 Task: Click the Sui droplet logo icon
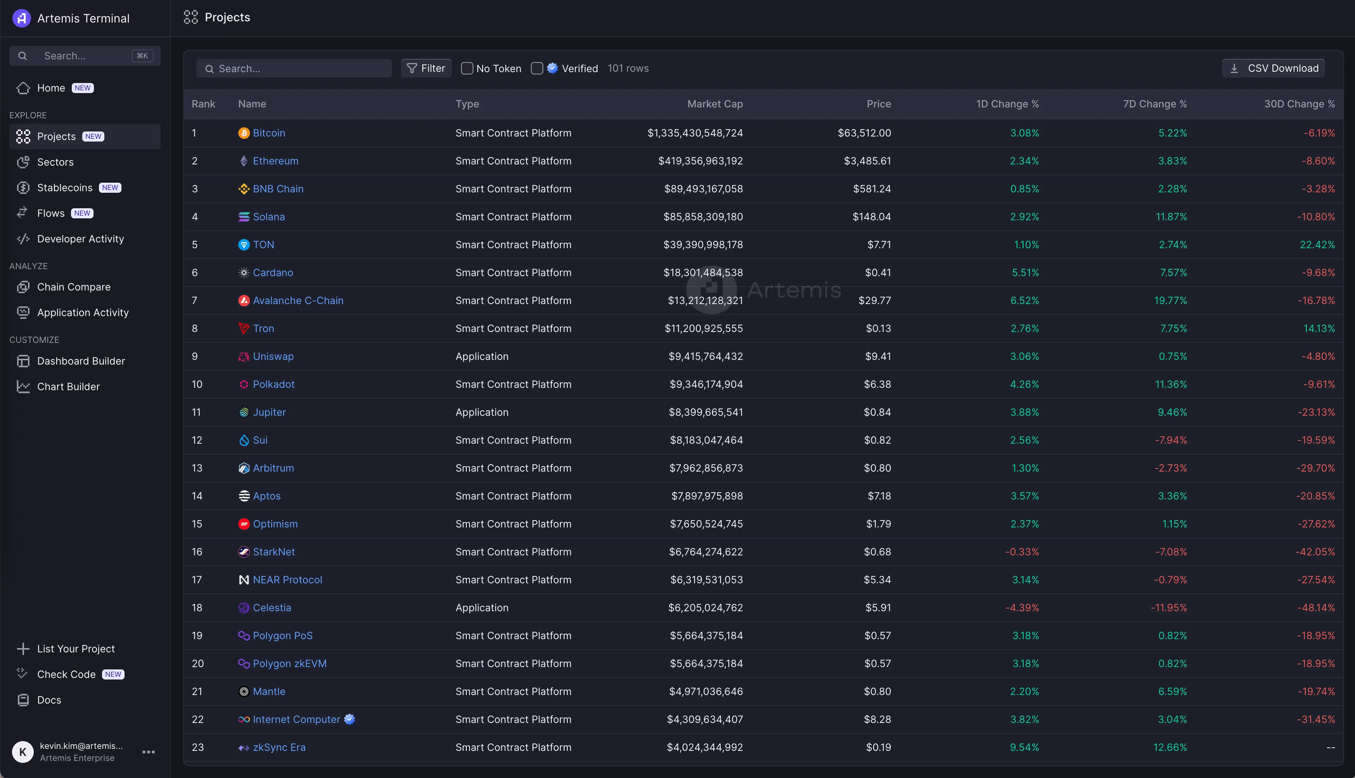(x=244, y=440)
